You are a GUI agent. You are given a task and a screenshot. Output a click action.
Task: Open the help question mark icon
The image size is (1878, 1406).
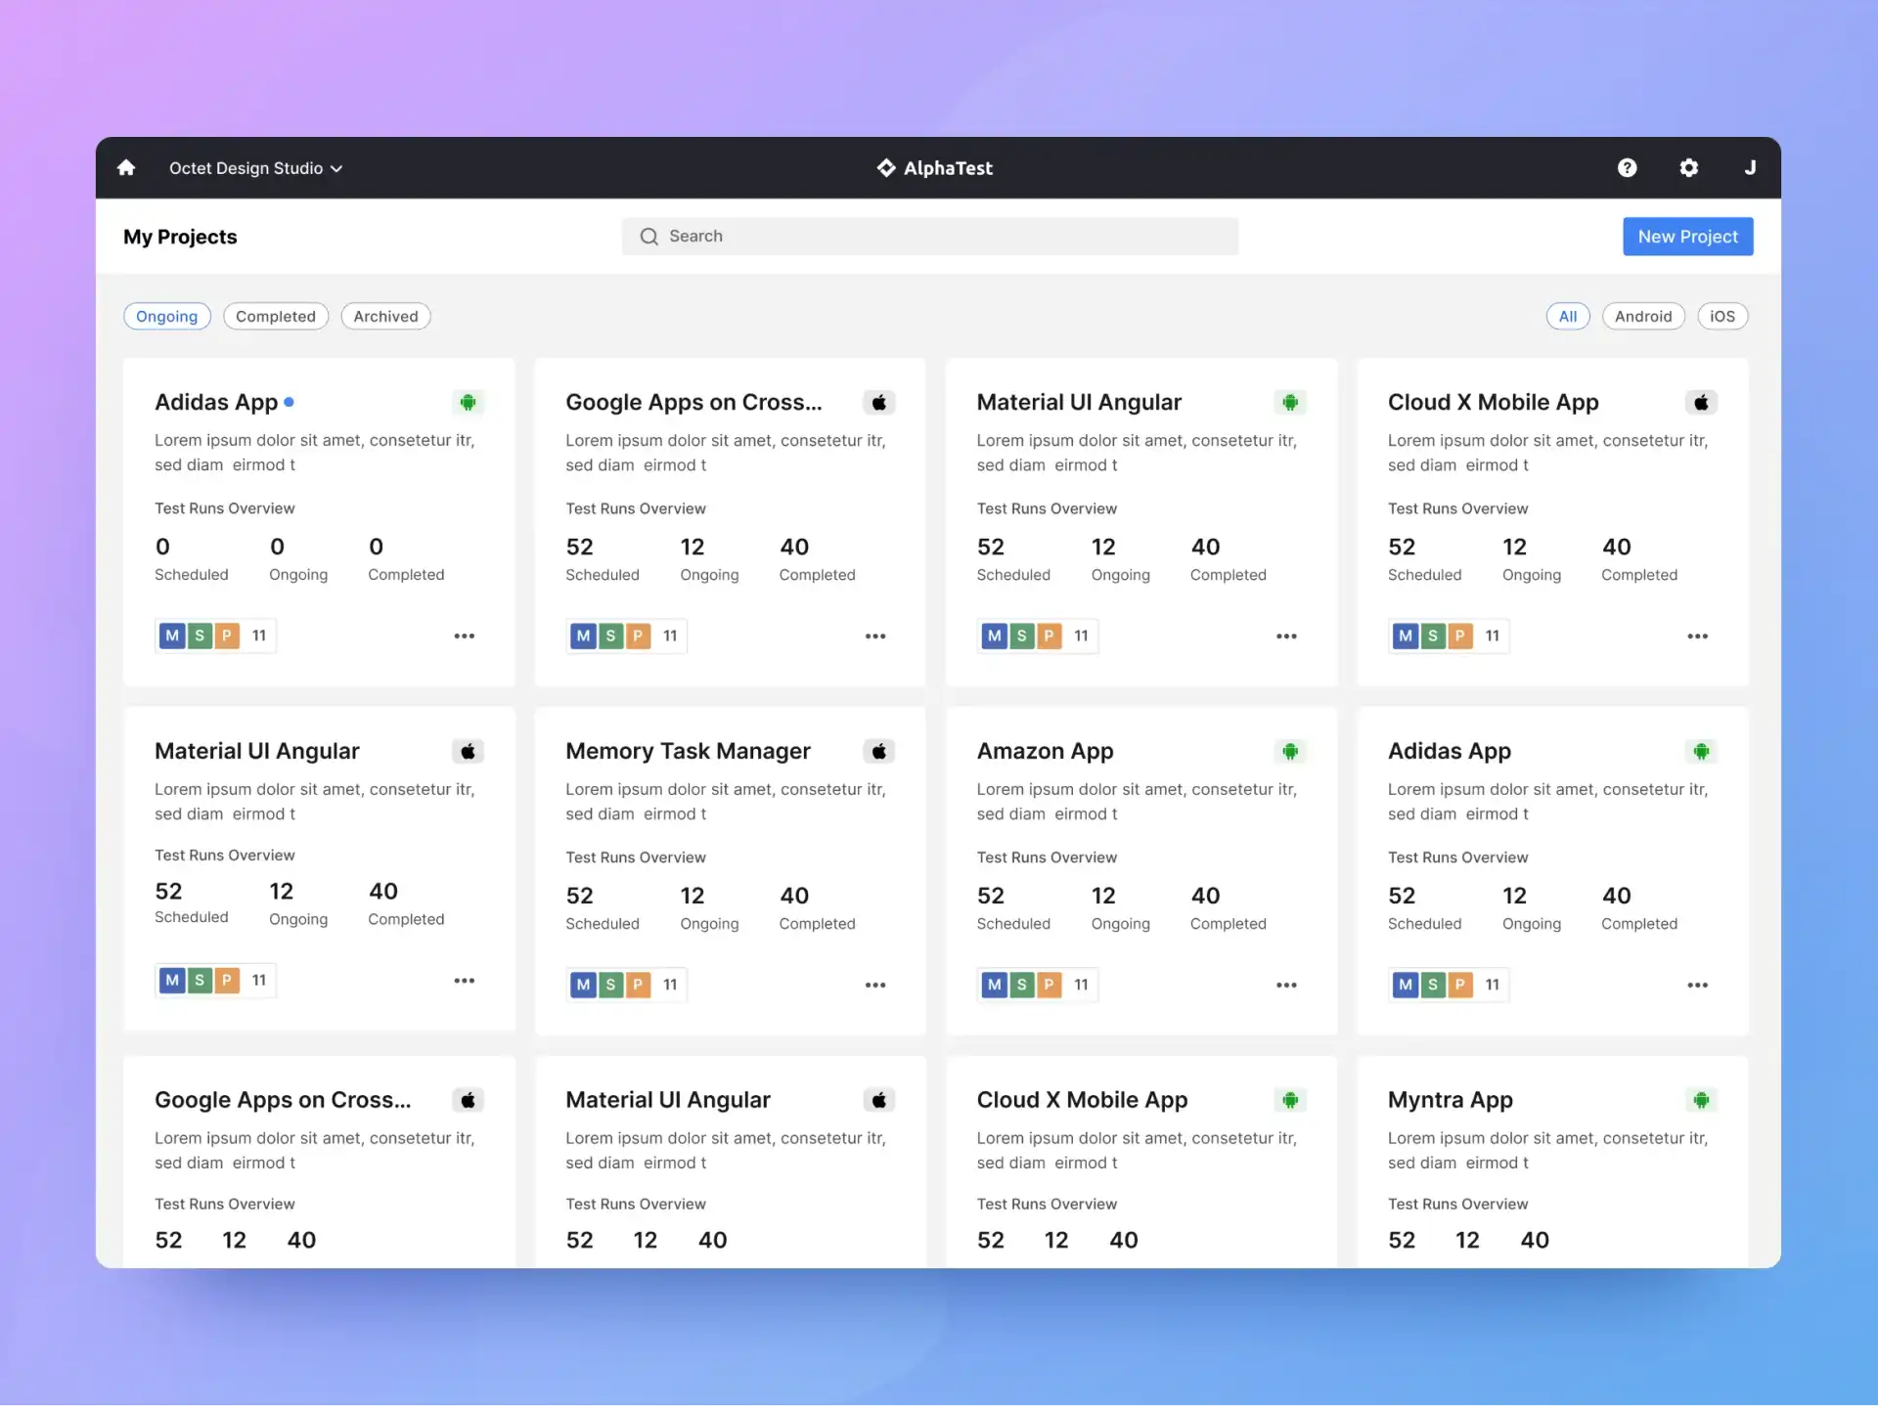pyautogui.click(x=1627, y=168)
